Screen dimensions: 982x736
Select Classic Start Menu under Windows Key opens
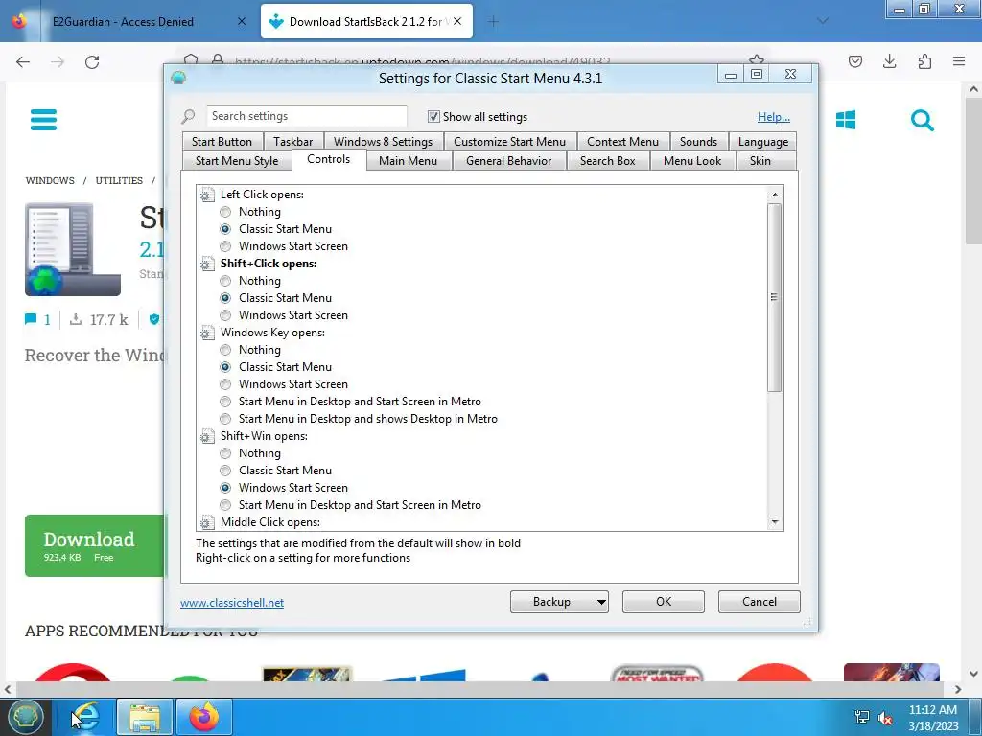click(x=225, y=367)
